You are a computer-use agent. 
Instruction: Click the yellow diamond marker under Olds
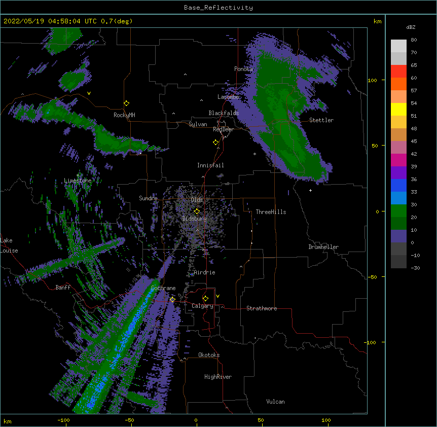[197, 211]
